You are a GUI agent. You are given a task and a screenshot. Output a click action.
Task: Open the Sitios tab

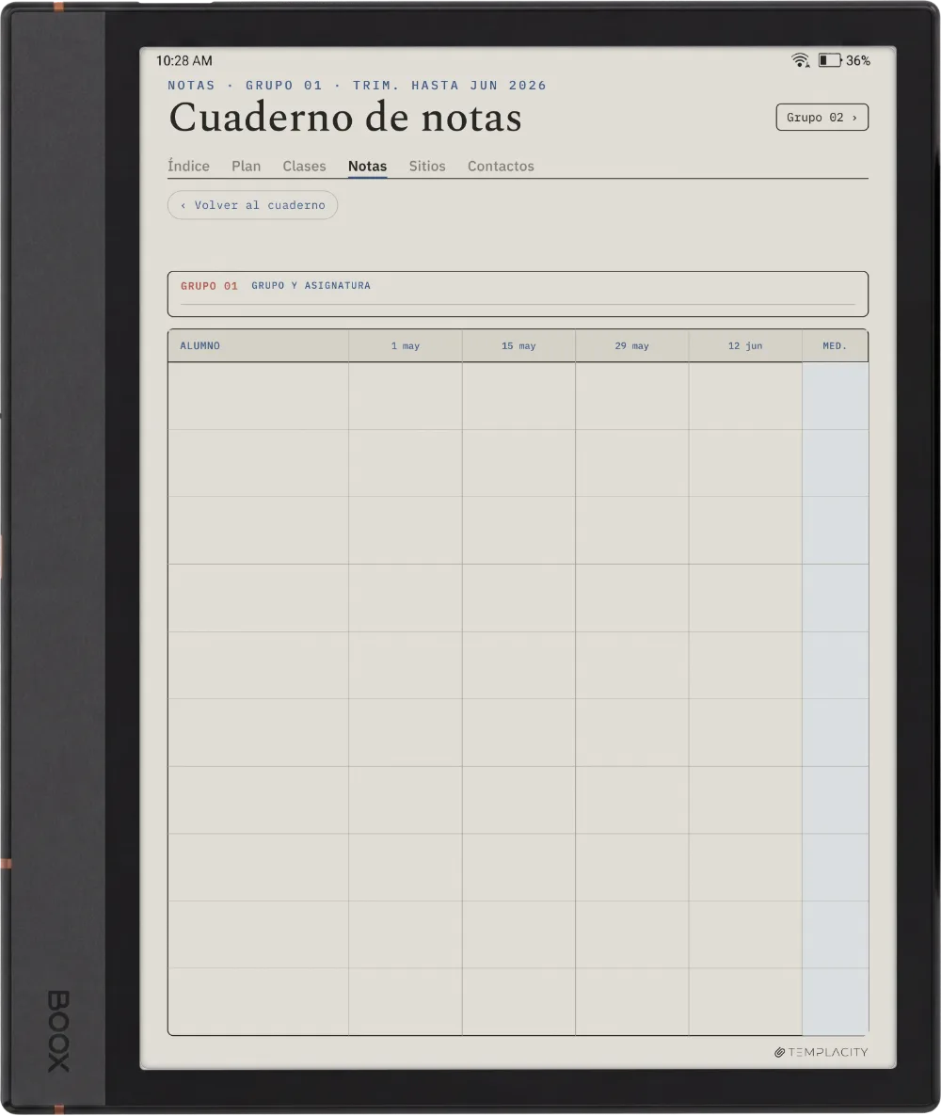pyautogui.click(x=427, y=166)
